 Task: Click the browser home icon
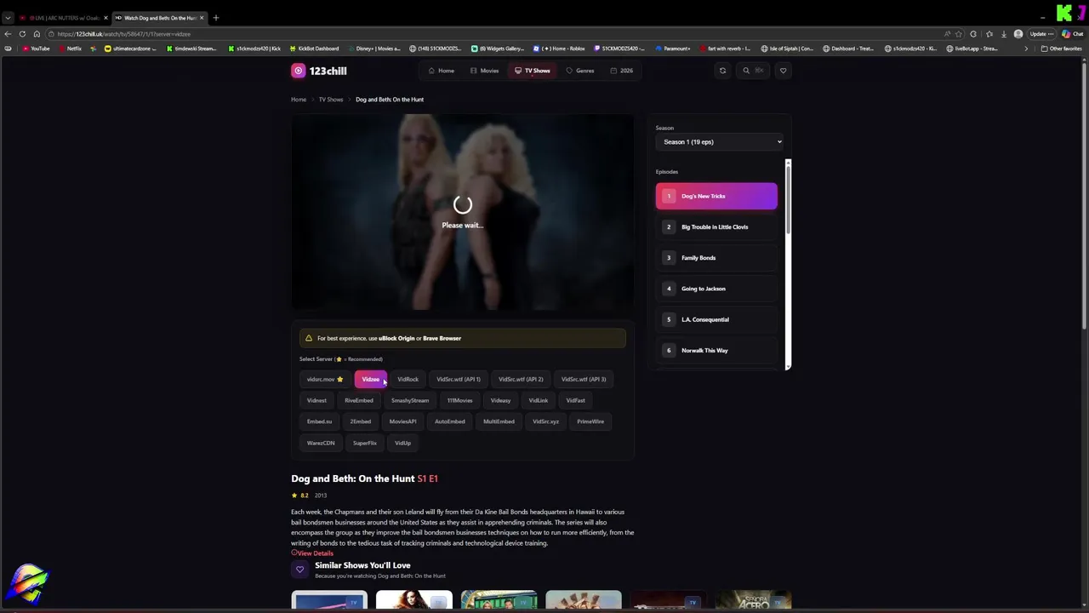37,34
